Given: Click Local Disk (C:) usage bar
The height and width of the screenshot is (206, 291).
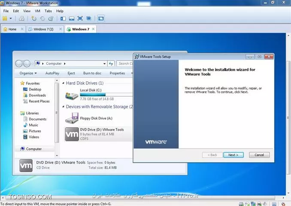Looking at the screenshot, I should 106,95.
